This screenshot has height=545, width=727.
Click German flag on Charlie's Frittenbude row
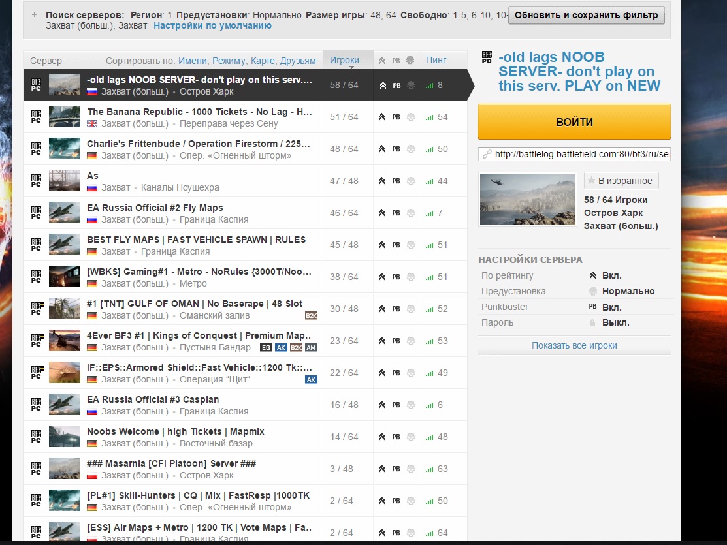[92, 156]
